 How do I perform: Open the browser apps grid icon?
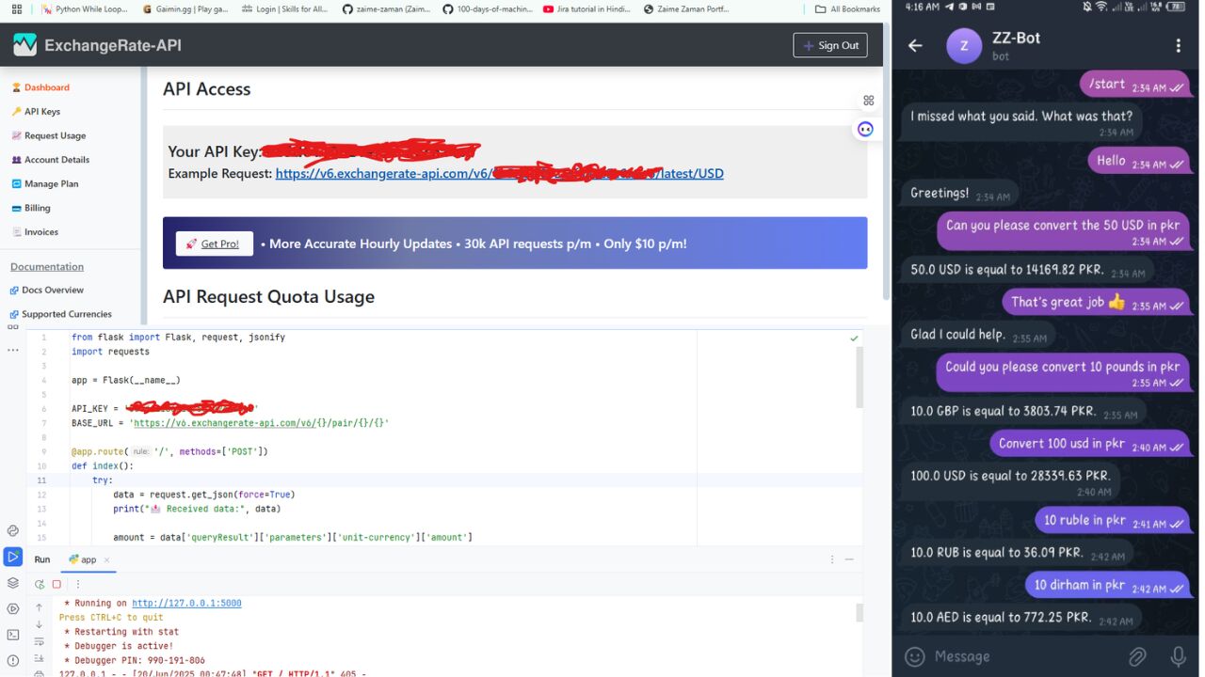click(x=17, y=9)
